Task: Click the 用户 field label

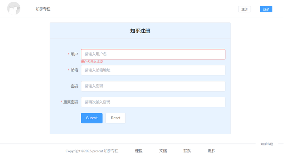Action: tap(74, 54)
